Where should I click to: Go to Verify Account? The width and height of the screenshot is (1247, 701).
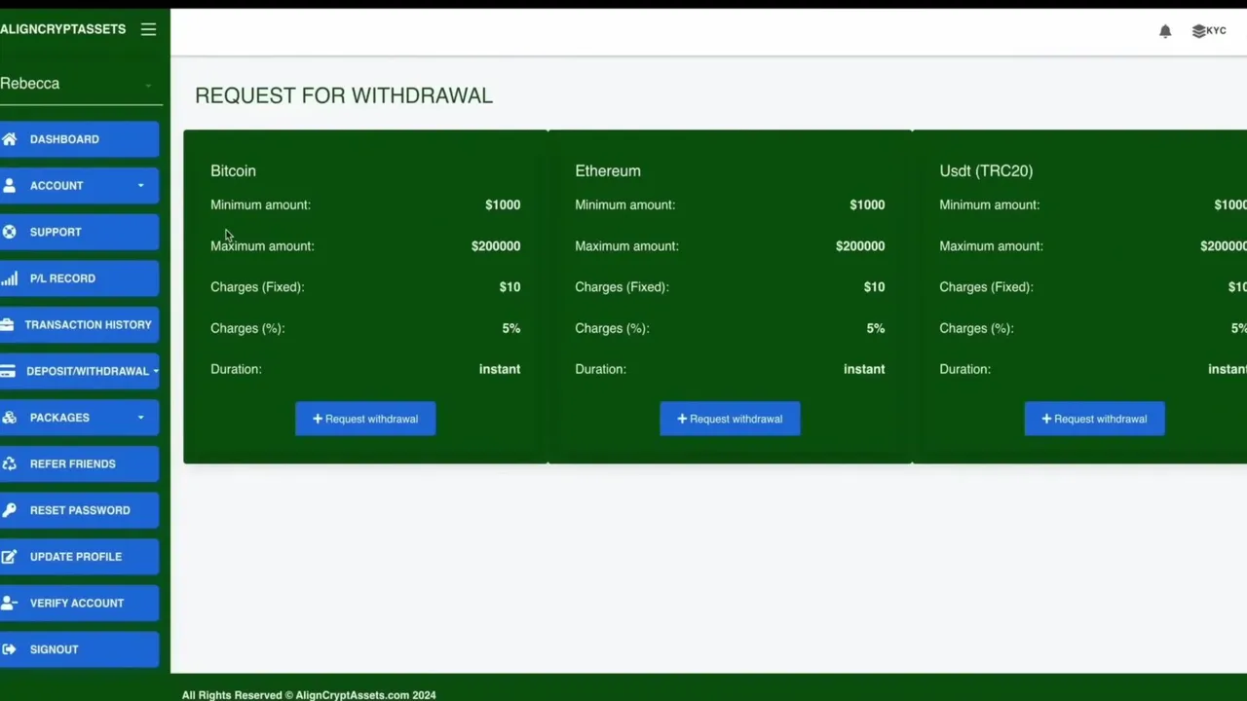point(79,603)
